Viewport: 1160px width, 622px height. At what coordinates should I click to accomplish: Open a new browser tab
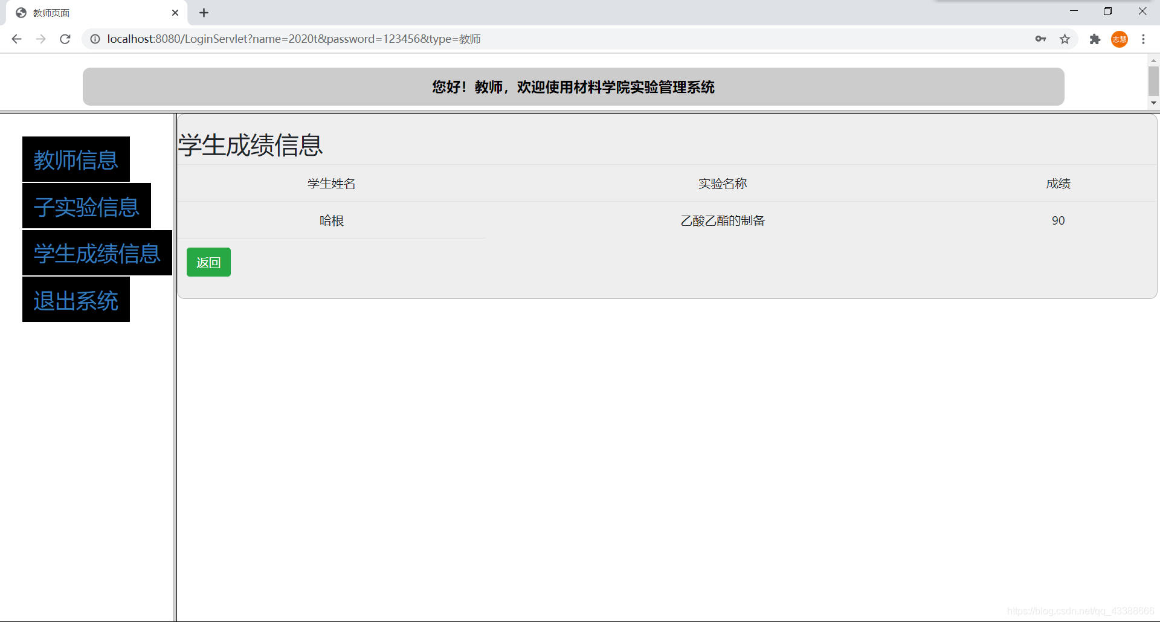pos(204,13)
